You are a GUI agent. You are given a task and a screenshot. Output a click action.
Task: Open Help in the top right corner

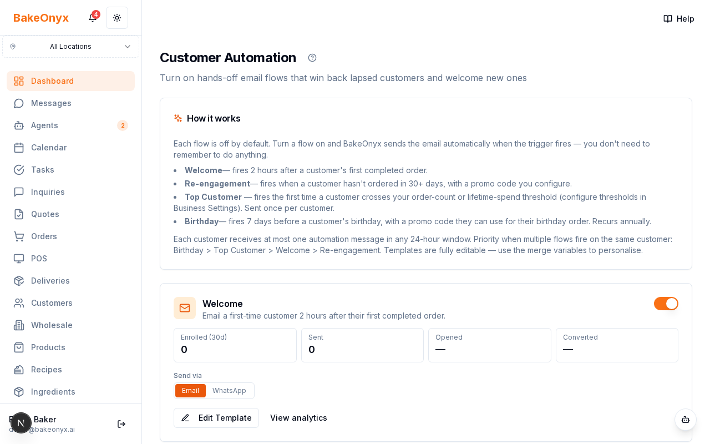coord(678,18)
